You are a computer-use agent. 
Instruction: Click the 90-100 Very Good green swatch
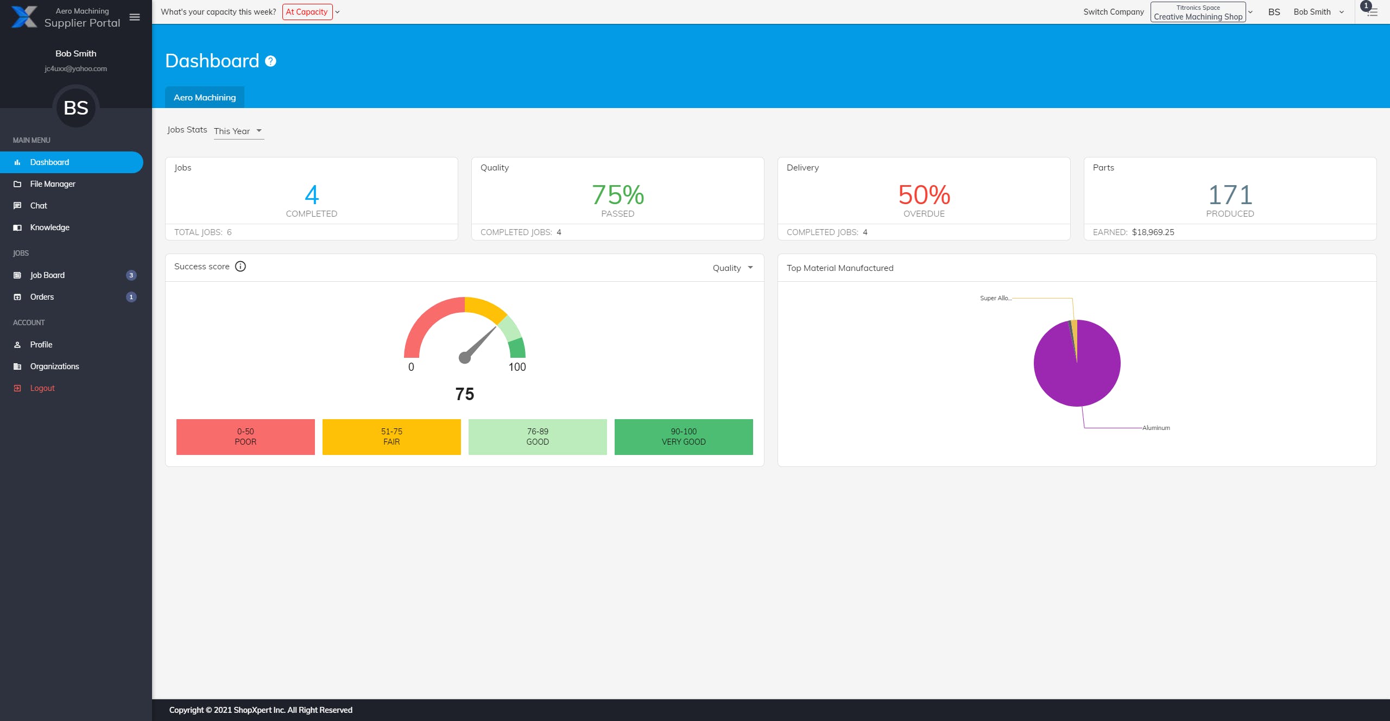pyautogui.click(x=684, y=437)
